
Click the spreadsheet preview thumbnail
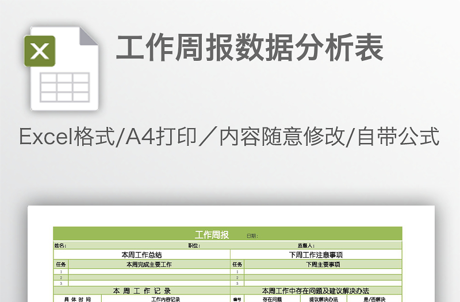231,254
